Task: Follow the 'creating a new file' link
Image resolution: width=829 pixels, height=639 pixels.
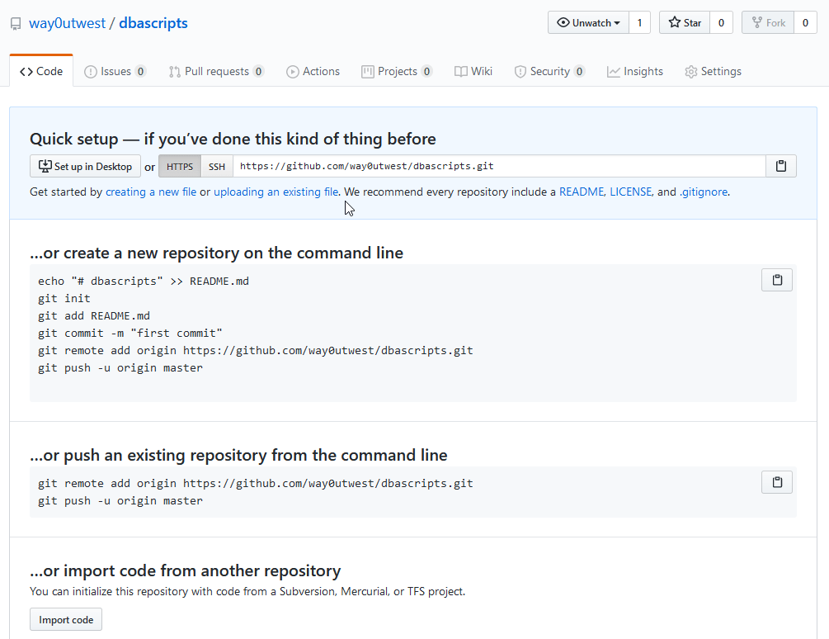Action: [x=151, y=192]
